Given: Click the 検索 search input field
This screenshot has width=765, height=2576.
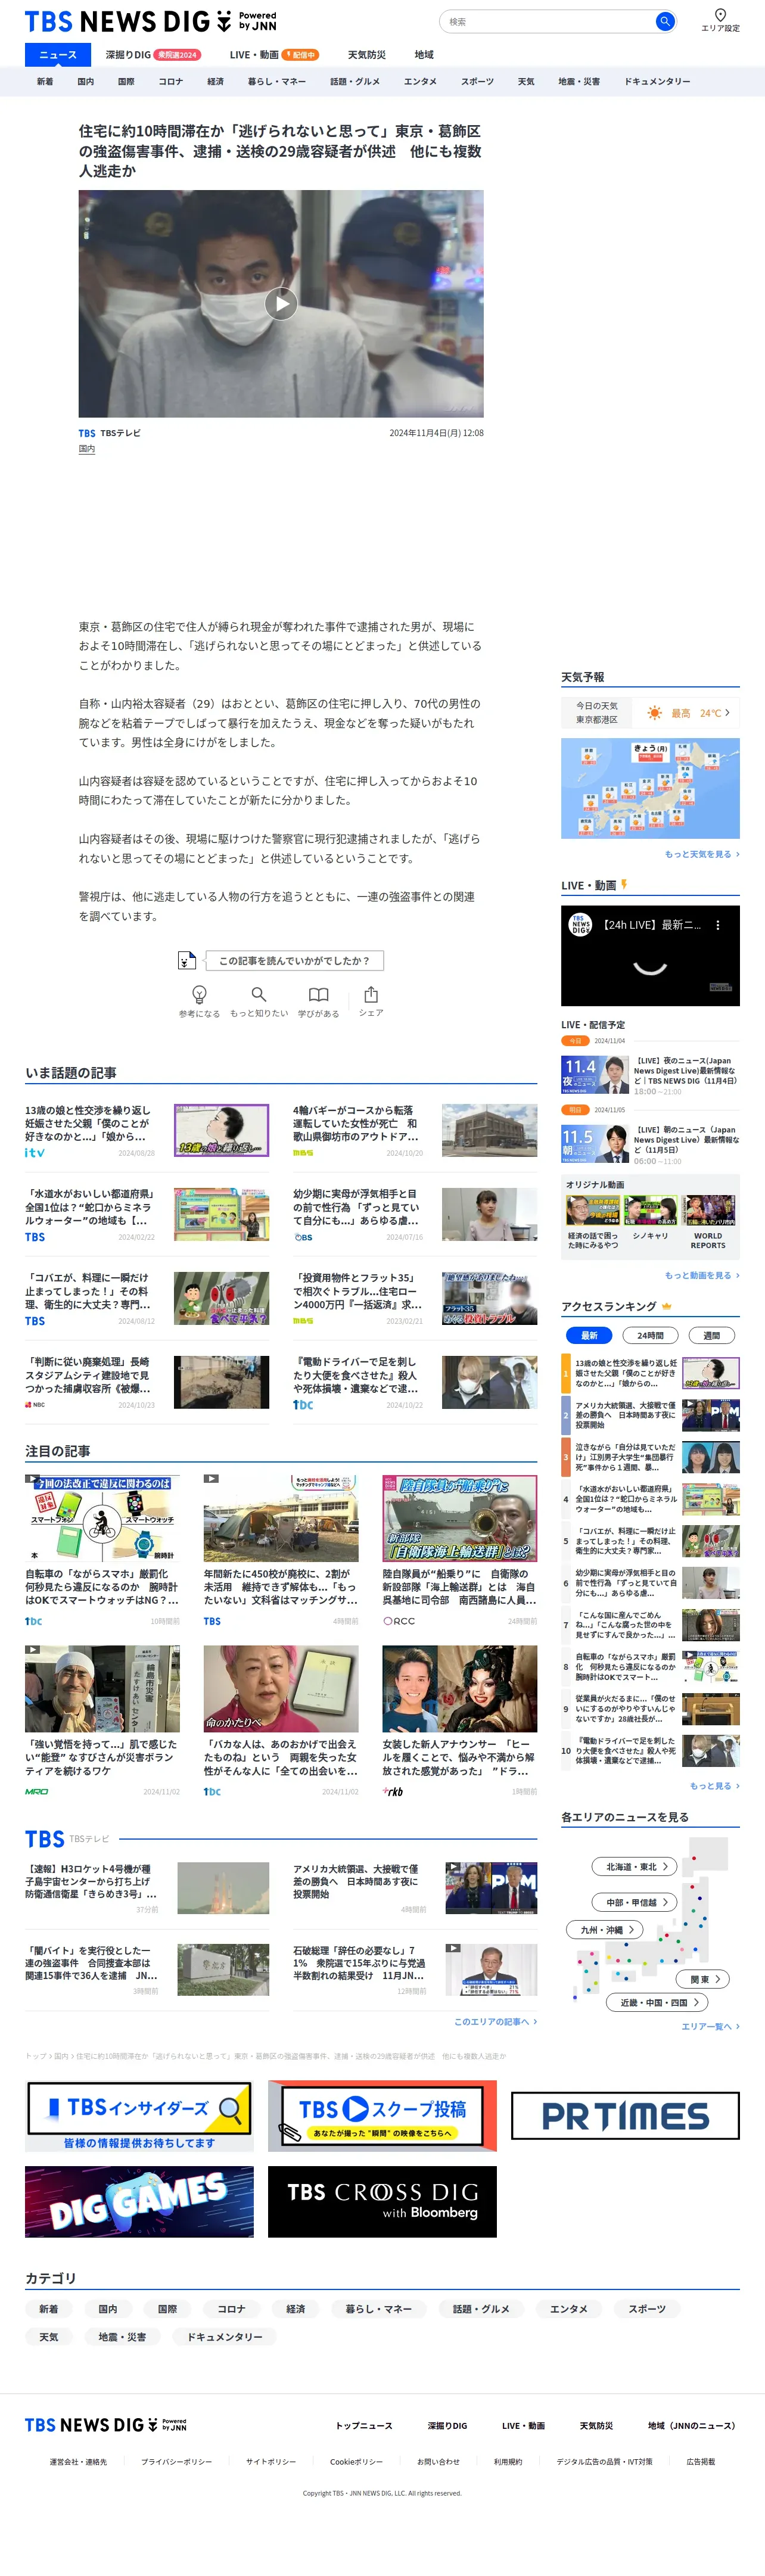Looking at the screenshot, I should coord(547,21).
